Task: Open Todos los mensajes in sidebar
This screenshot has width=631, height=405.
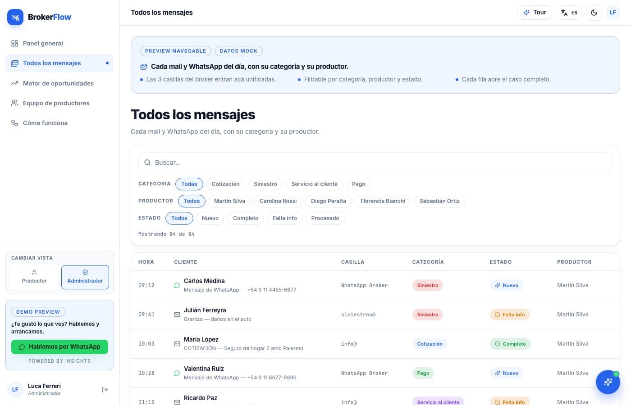Action: 59,63
